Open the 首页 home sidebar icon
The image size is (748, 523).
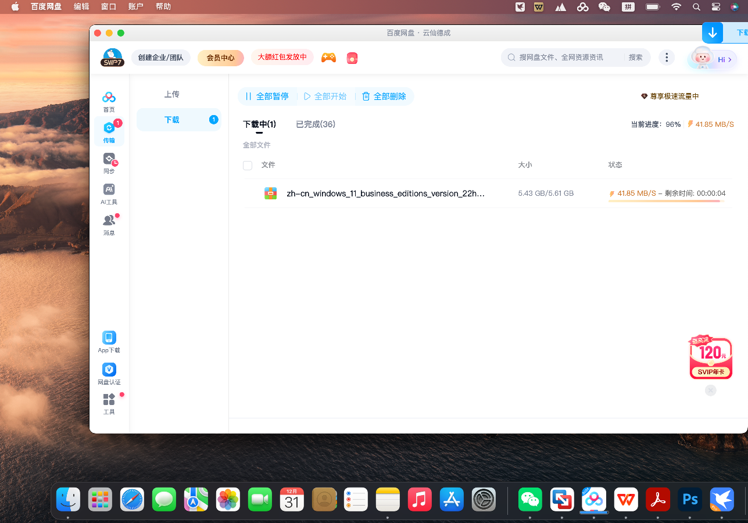click(109, 101)
